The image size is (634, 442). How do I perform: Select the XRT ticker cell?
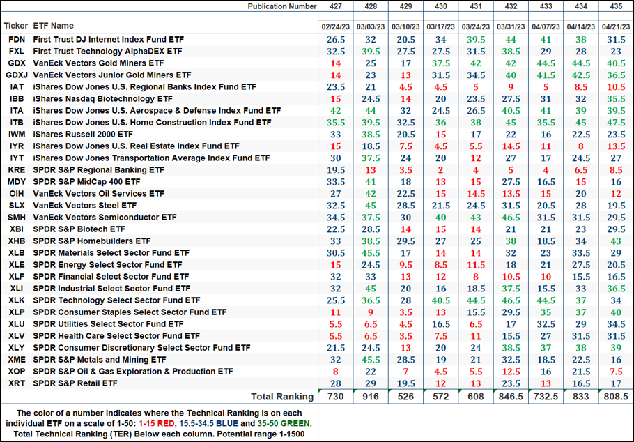[17, 383]
